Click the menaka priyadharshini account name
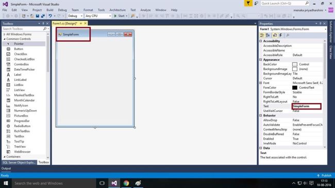This screenshot has width=335, height=188. coord(308,10)
